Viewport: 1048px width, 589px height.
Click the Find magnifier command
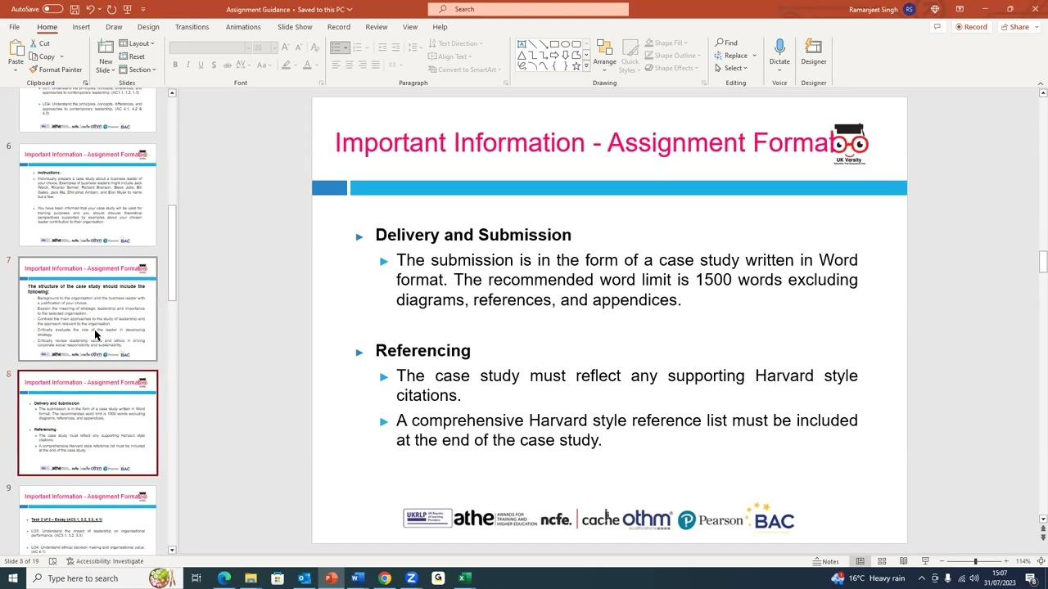coord(726,43)
